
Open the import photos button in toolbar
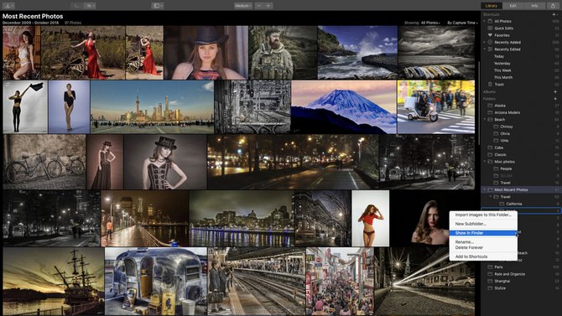coord(8,6)
